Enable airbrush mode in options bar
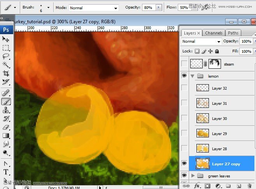Viewport: 256px width, 189px height. point(204,8)
